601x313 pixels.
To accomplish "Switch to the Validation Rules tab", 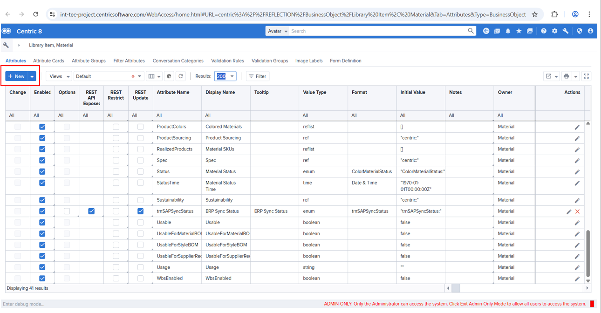I will [x=227, y=61].
